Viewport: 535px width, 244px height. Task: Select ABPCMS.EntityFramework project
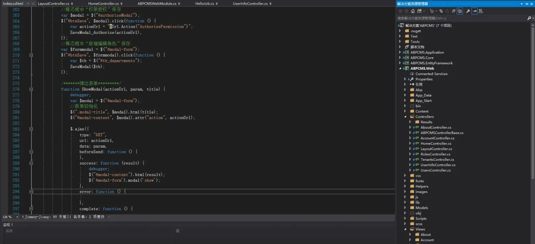click(x=431, y=63)
